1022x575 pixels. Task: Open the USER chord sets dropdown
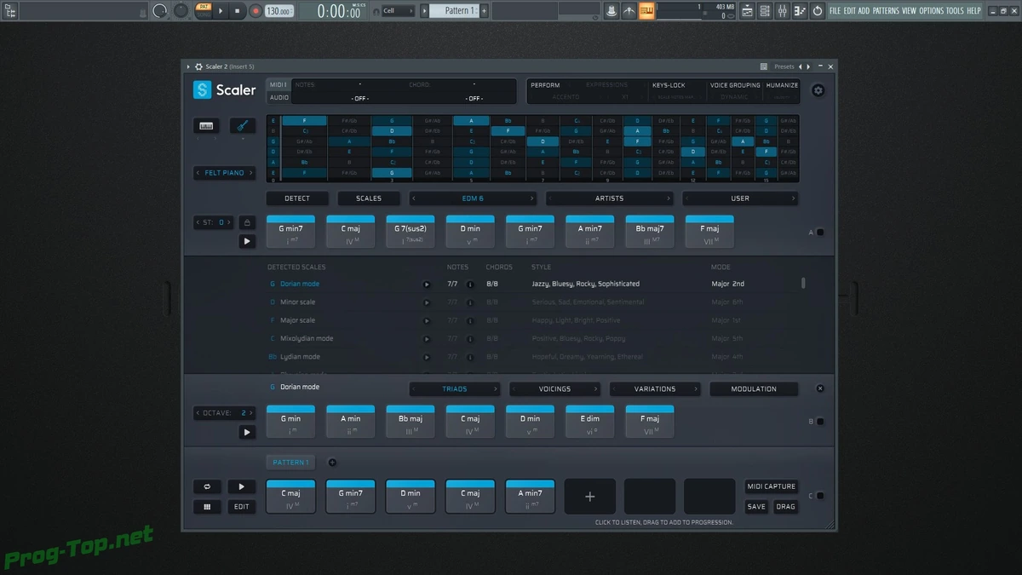pos(740,198)
